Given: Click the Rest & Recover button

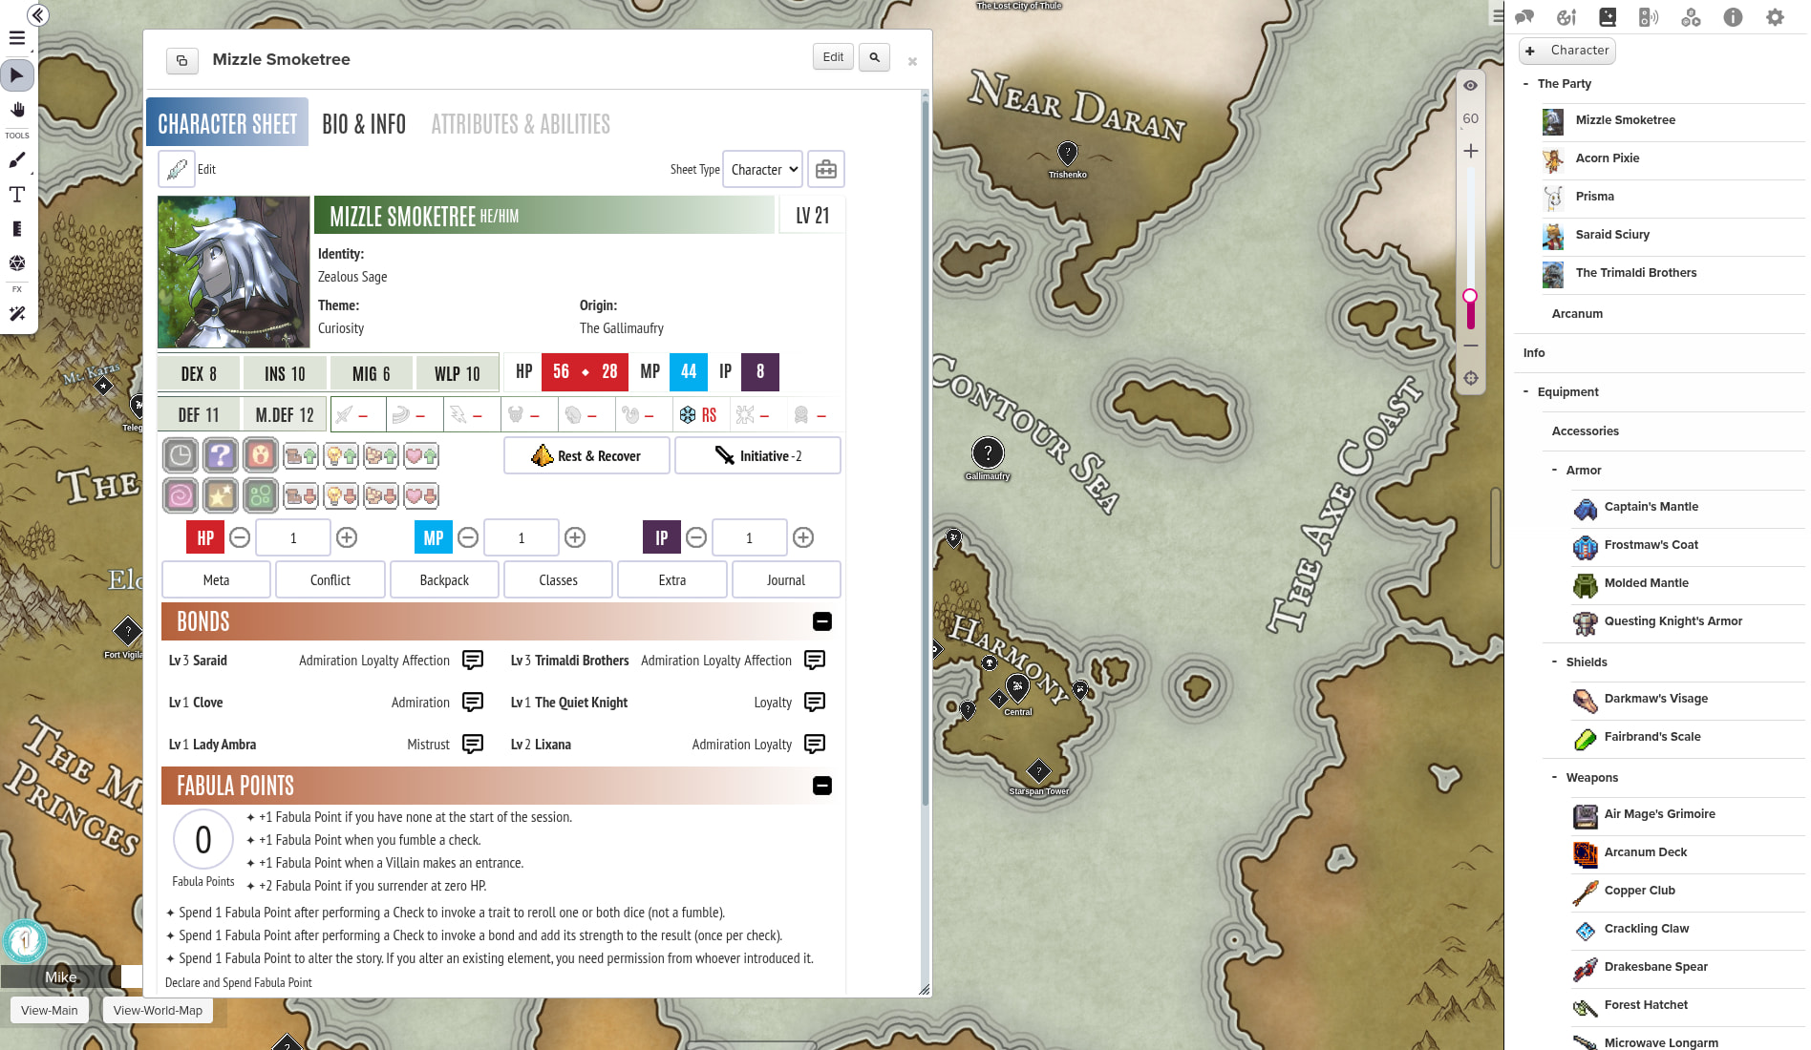Looking at the screenshot, I should (586, 456).
